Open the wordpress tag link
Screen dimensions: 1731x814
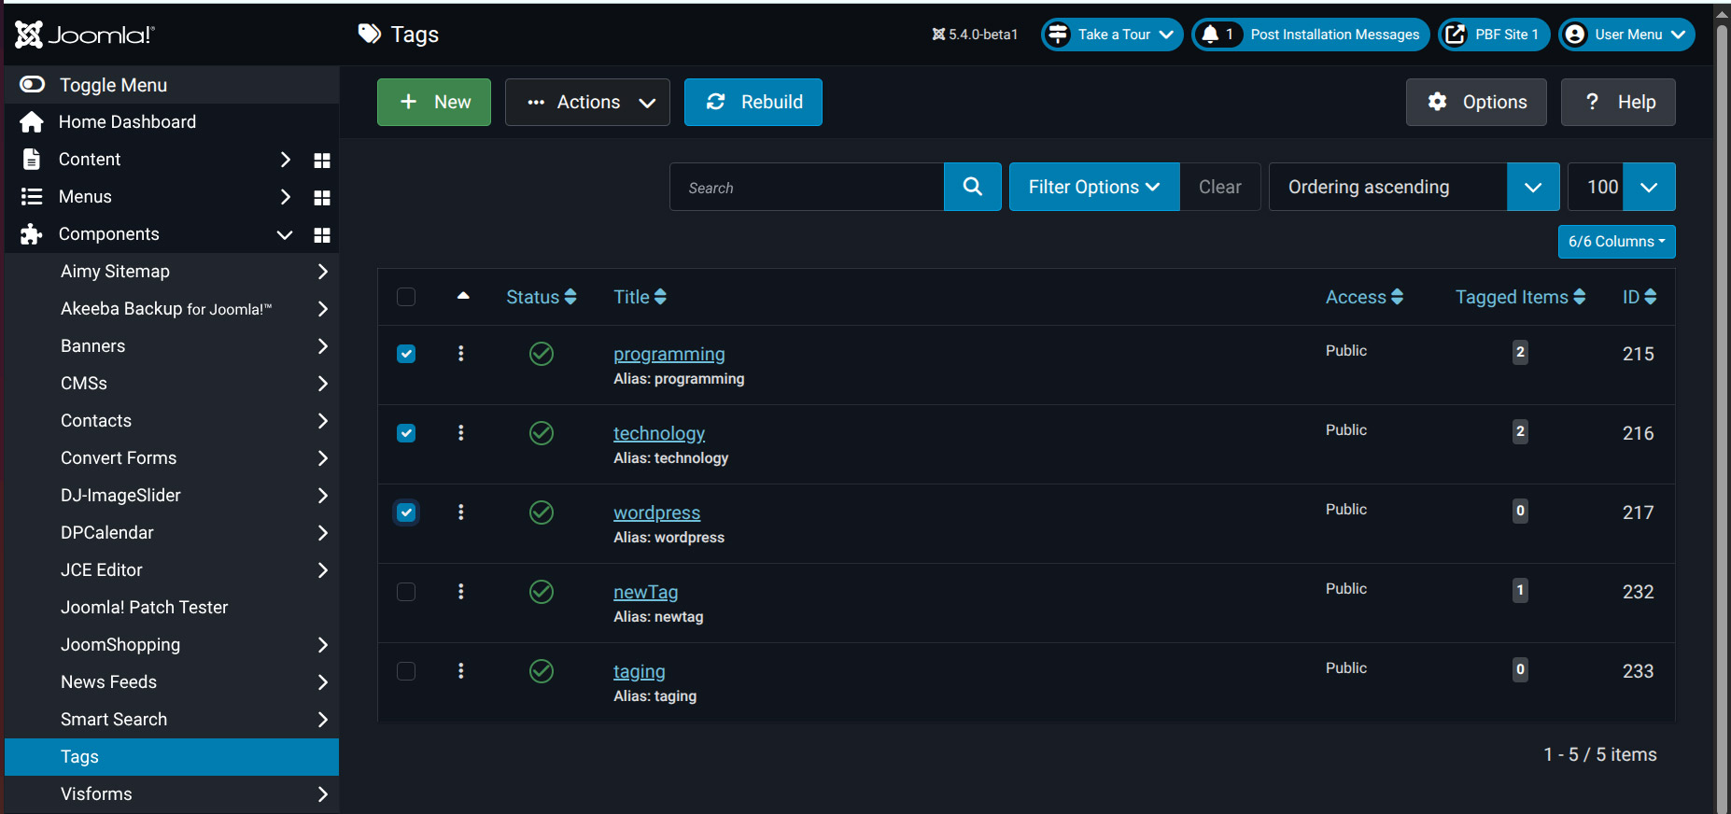coord(656,512)
